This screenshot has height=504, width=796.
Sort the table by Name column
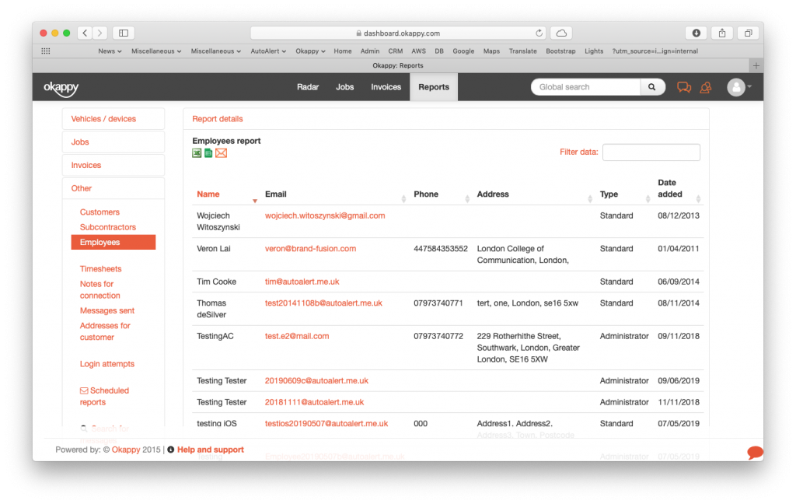[x=207, y=194]
